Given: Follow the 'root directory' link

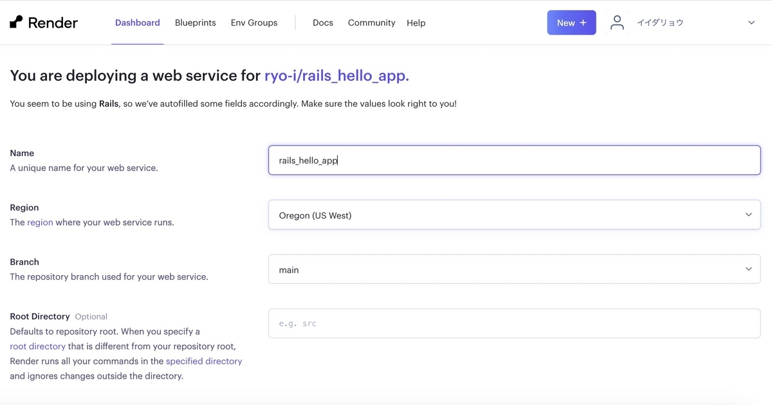Looking at the screenshot, I should pyautogui.click(x=37, y=346).
